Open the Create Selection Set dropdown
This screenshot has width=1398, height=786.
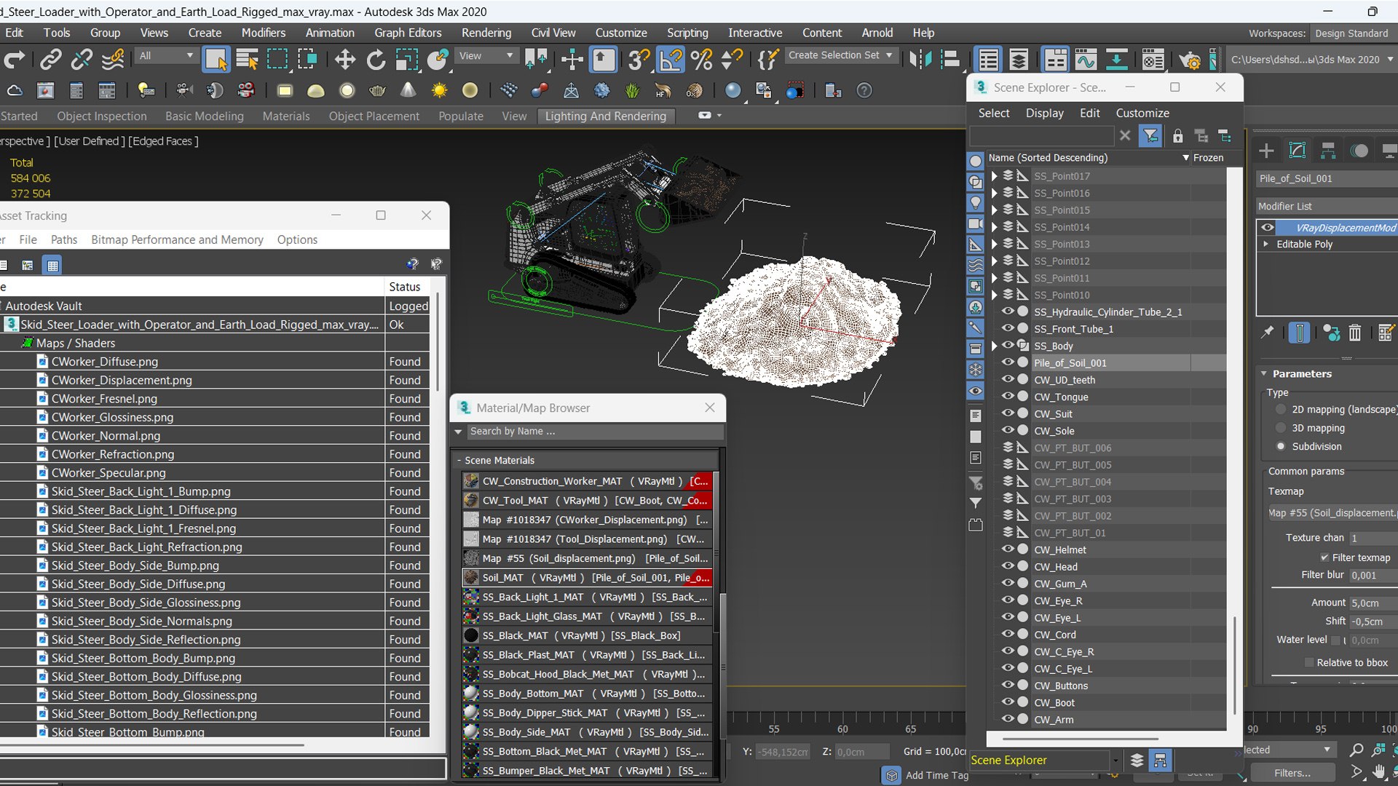pos(841,55)
